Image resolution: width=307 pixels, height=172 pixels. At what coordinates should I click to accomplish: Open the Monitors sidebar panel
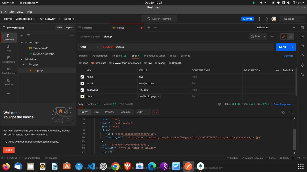click(x=9, y=82)
